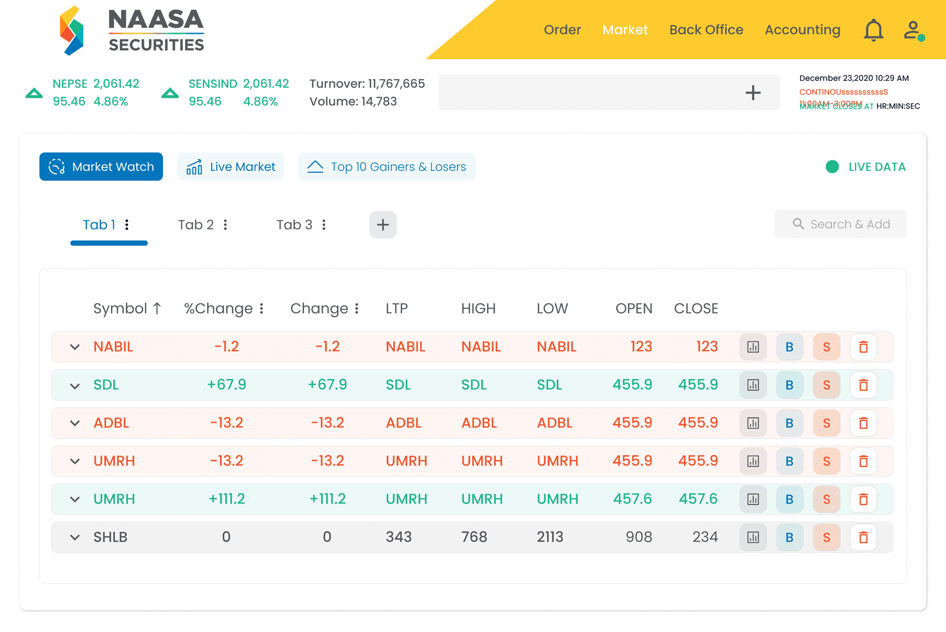Open Top 10 Gainers & Losers
Viewport: 946px width, 632px height.
pyautogui.click(x=387, y=166)
